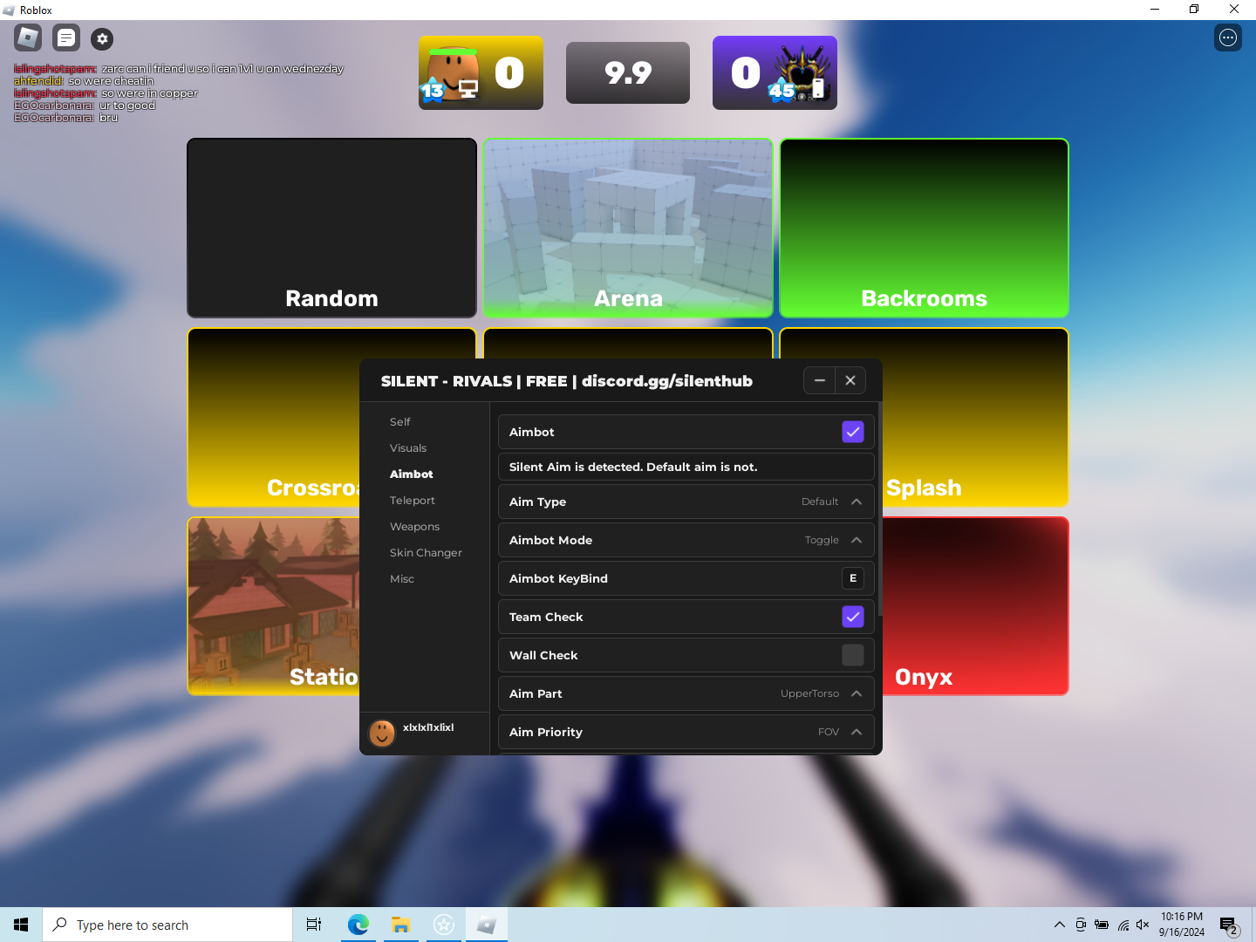Open the notification center icon
The width and height of the screenshot is (1256, 942).
1229,925
